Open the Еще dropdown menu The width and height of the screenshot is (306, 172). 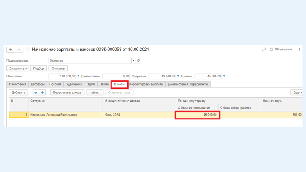[x=297, y=92]
